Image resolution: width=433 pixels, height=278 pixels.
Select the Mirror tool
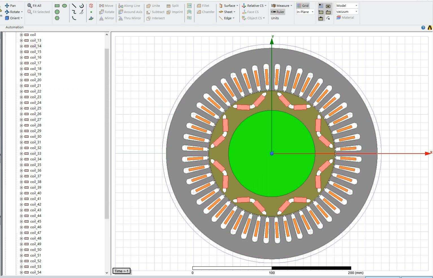point(106,18)
